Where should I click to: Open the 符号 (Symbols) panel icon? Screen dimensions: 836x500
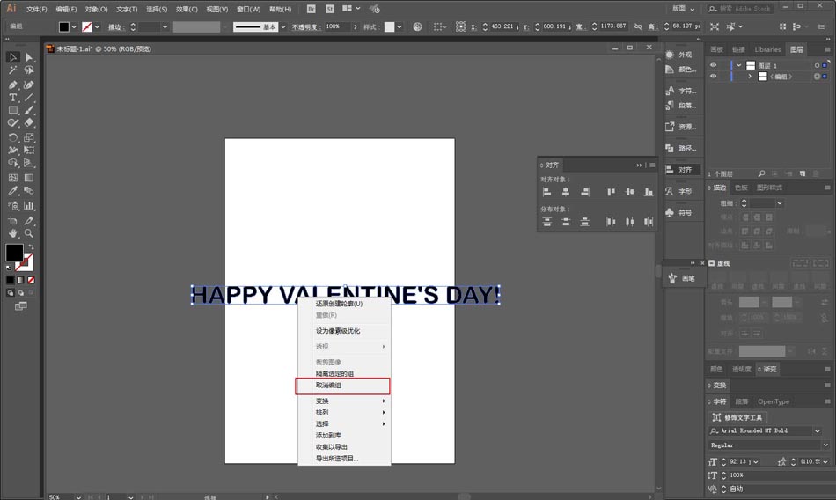click(x=680, y=212)
